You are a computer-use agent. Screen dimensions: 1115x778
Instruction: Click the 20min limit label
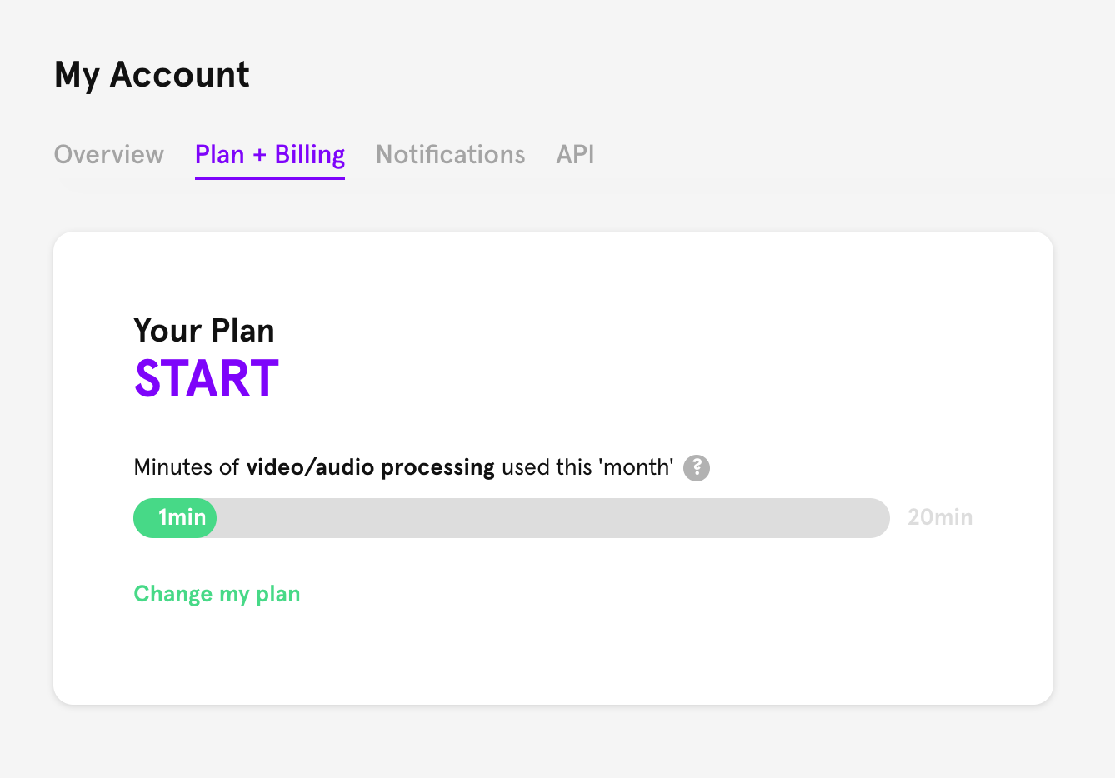point(940,517)
